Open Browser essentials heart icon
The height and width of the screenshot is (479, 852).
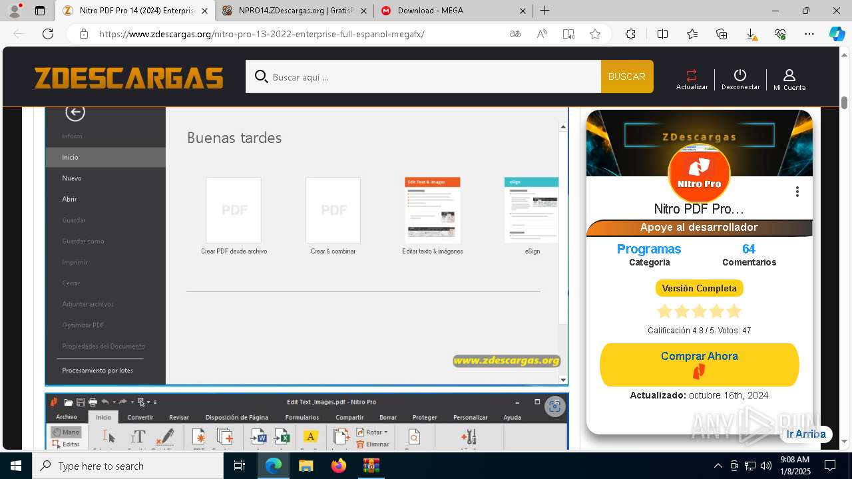tap(780, 34)
